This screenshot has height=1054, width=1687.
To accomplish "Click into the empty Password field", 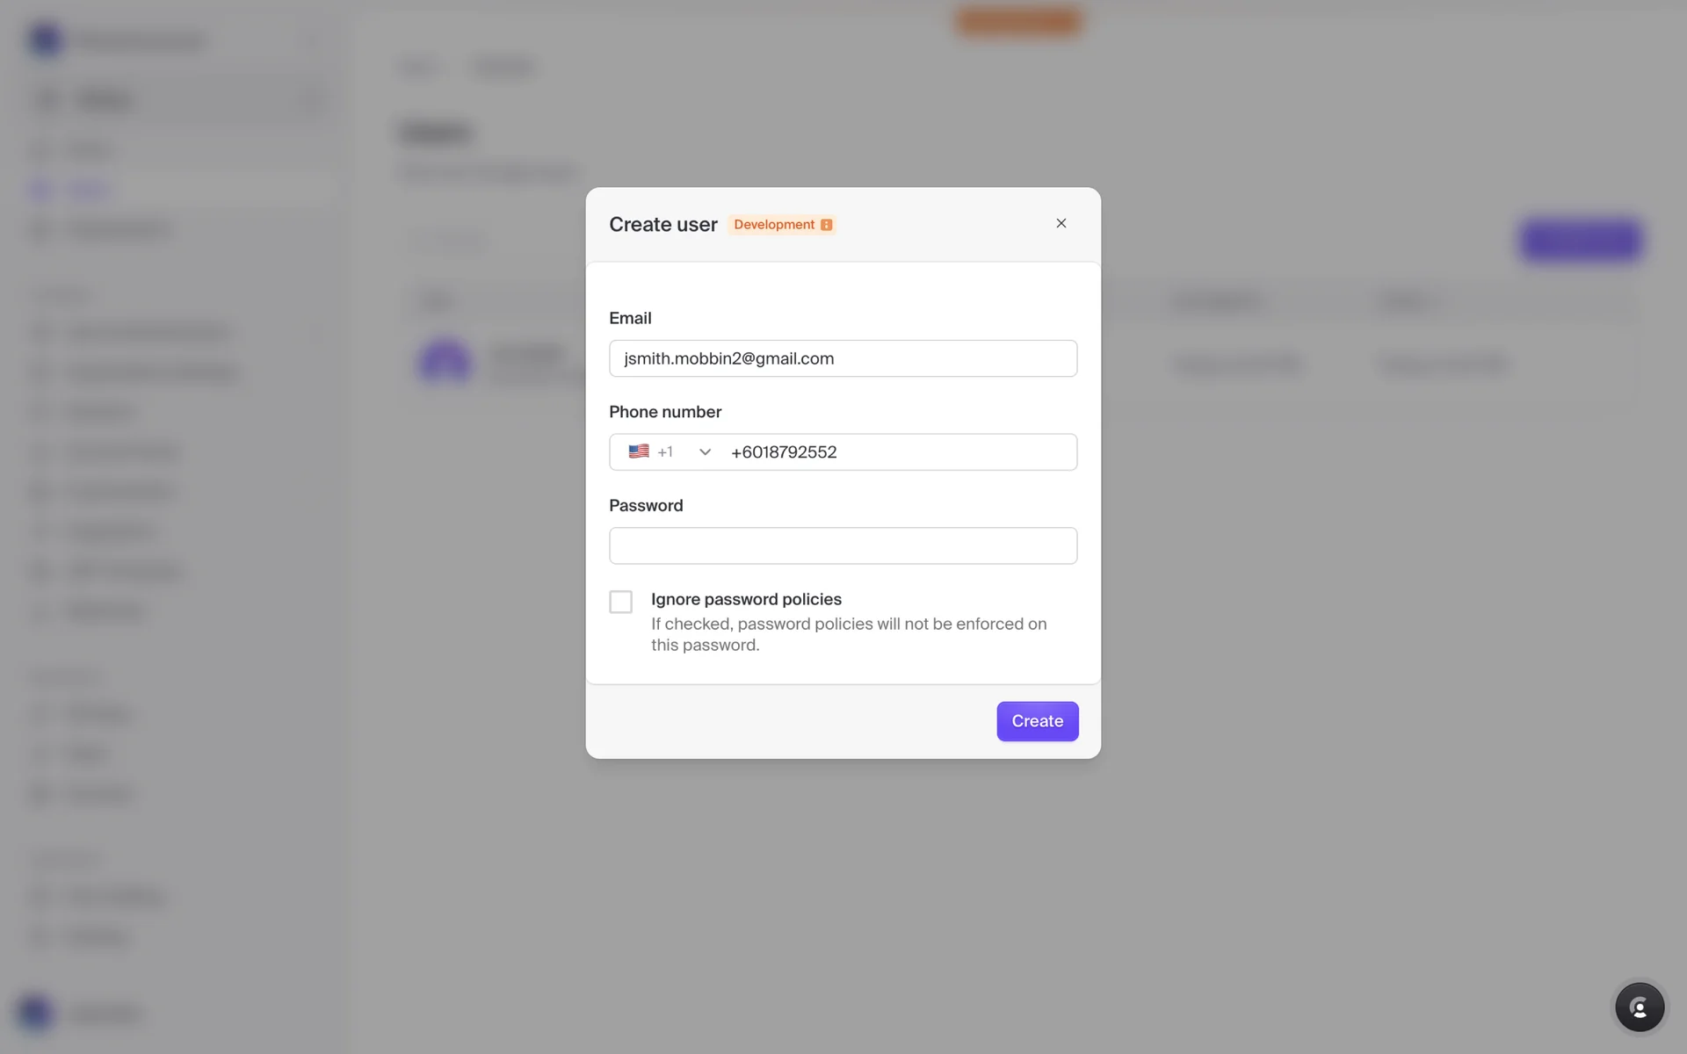I will 842,545.
